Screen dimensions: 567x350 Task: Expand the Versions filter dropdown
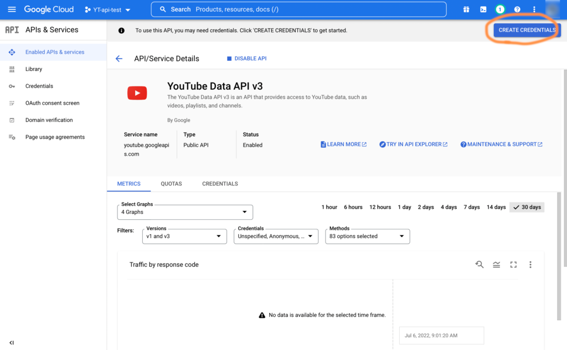[x=184, y=236]
